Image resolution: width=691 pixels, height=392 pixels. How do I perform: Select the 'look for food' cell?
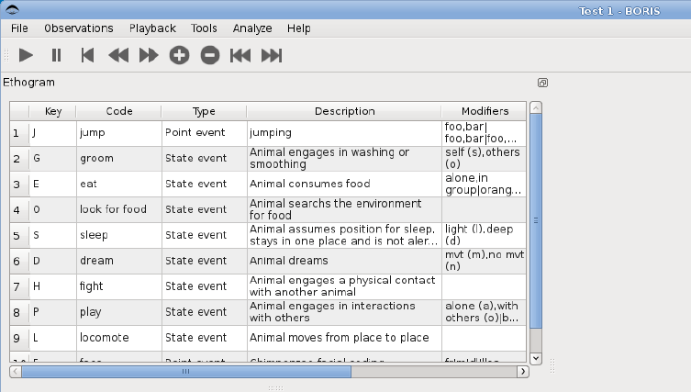point(119,210)
